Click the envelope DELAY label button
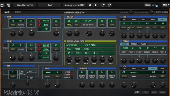 tap(124, 27)
